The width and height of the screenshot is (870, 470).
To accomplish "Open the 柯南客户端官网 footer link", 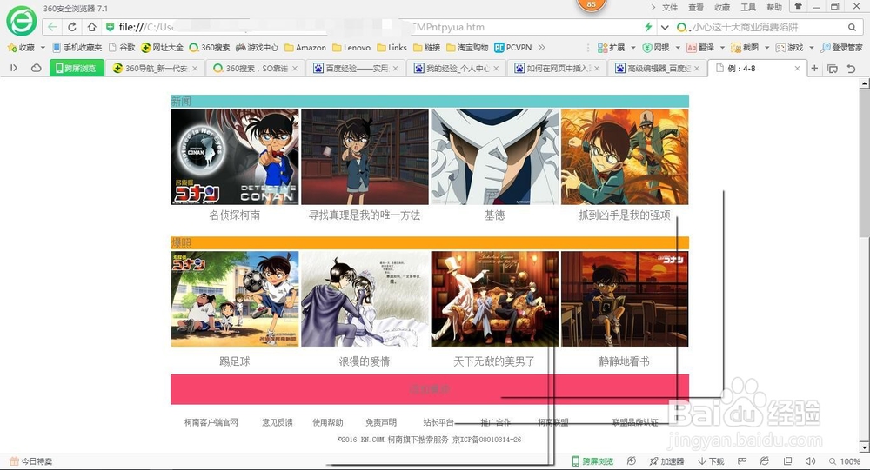I will (211, 422).
